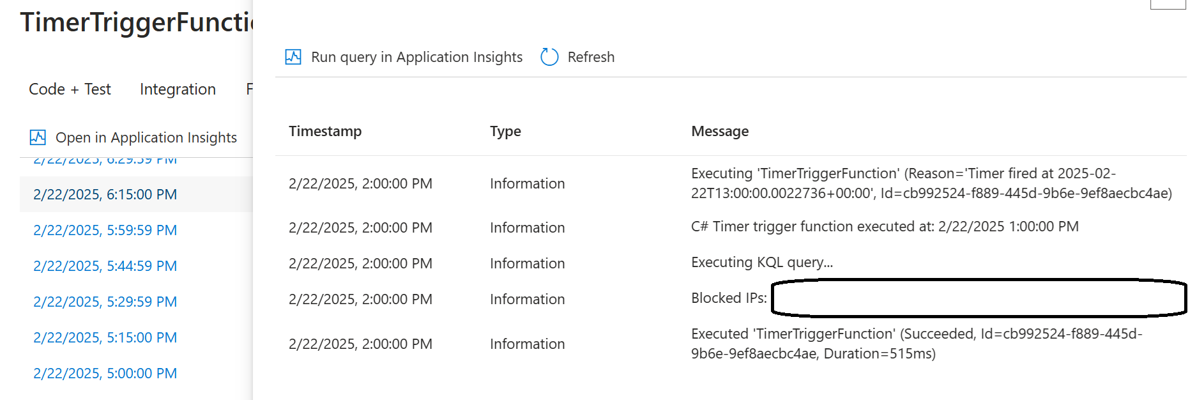Viewport: 1204px width, 400px height.
Task: Open invocation 2/22/2025, 5:59:59 PM
Action: [105, 230]
